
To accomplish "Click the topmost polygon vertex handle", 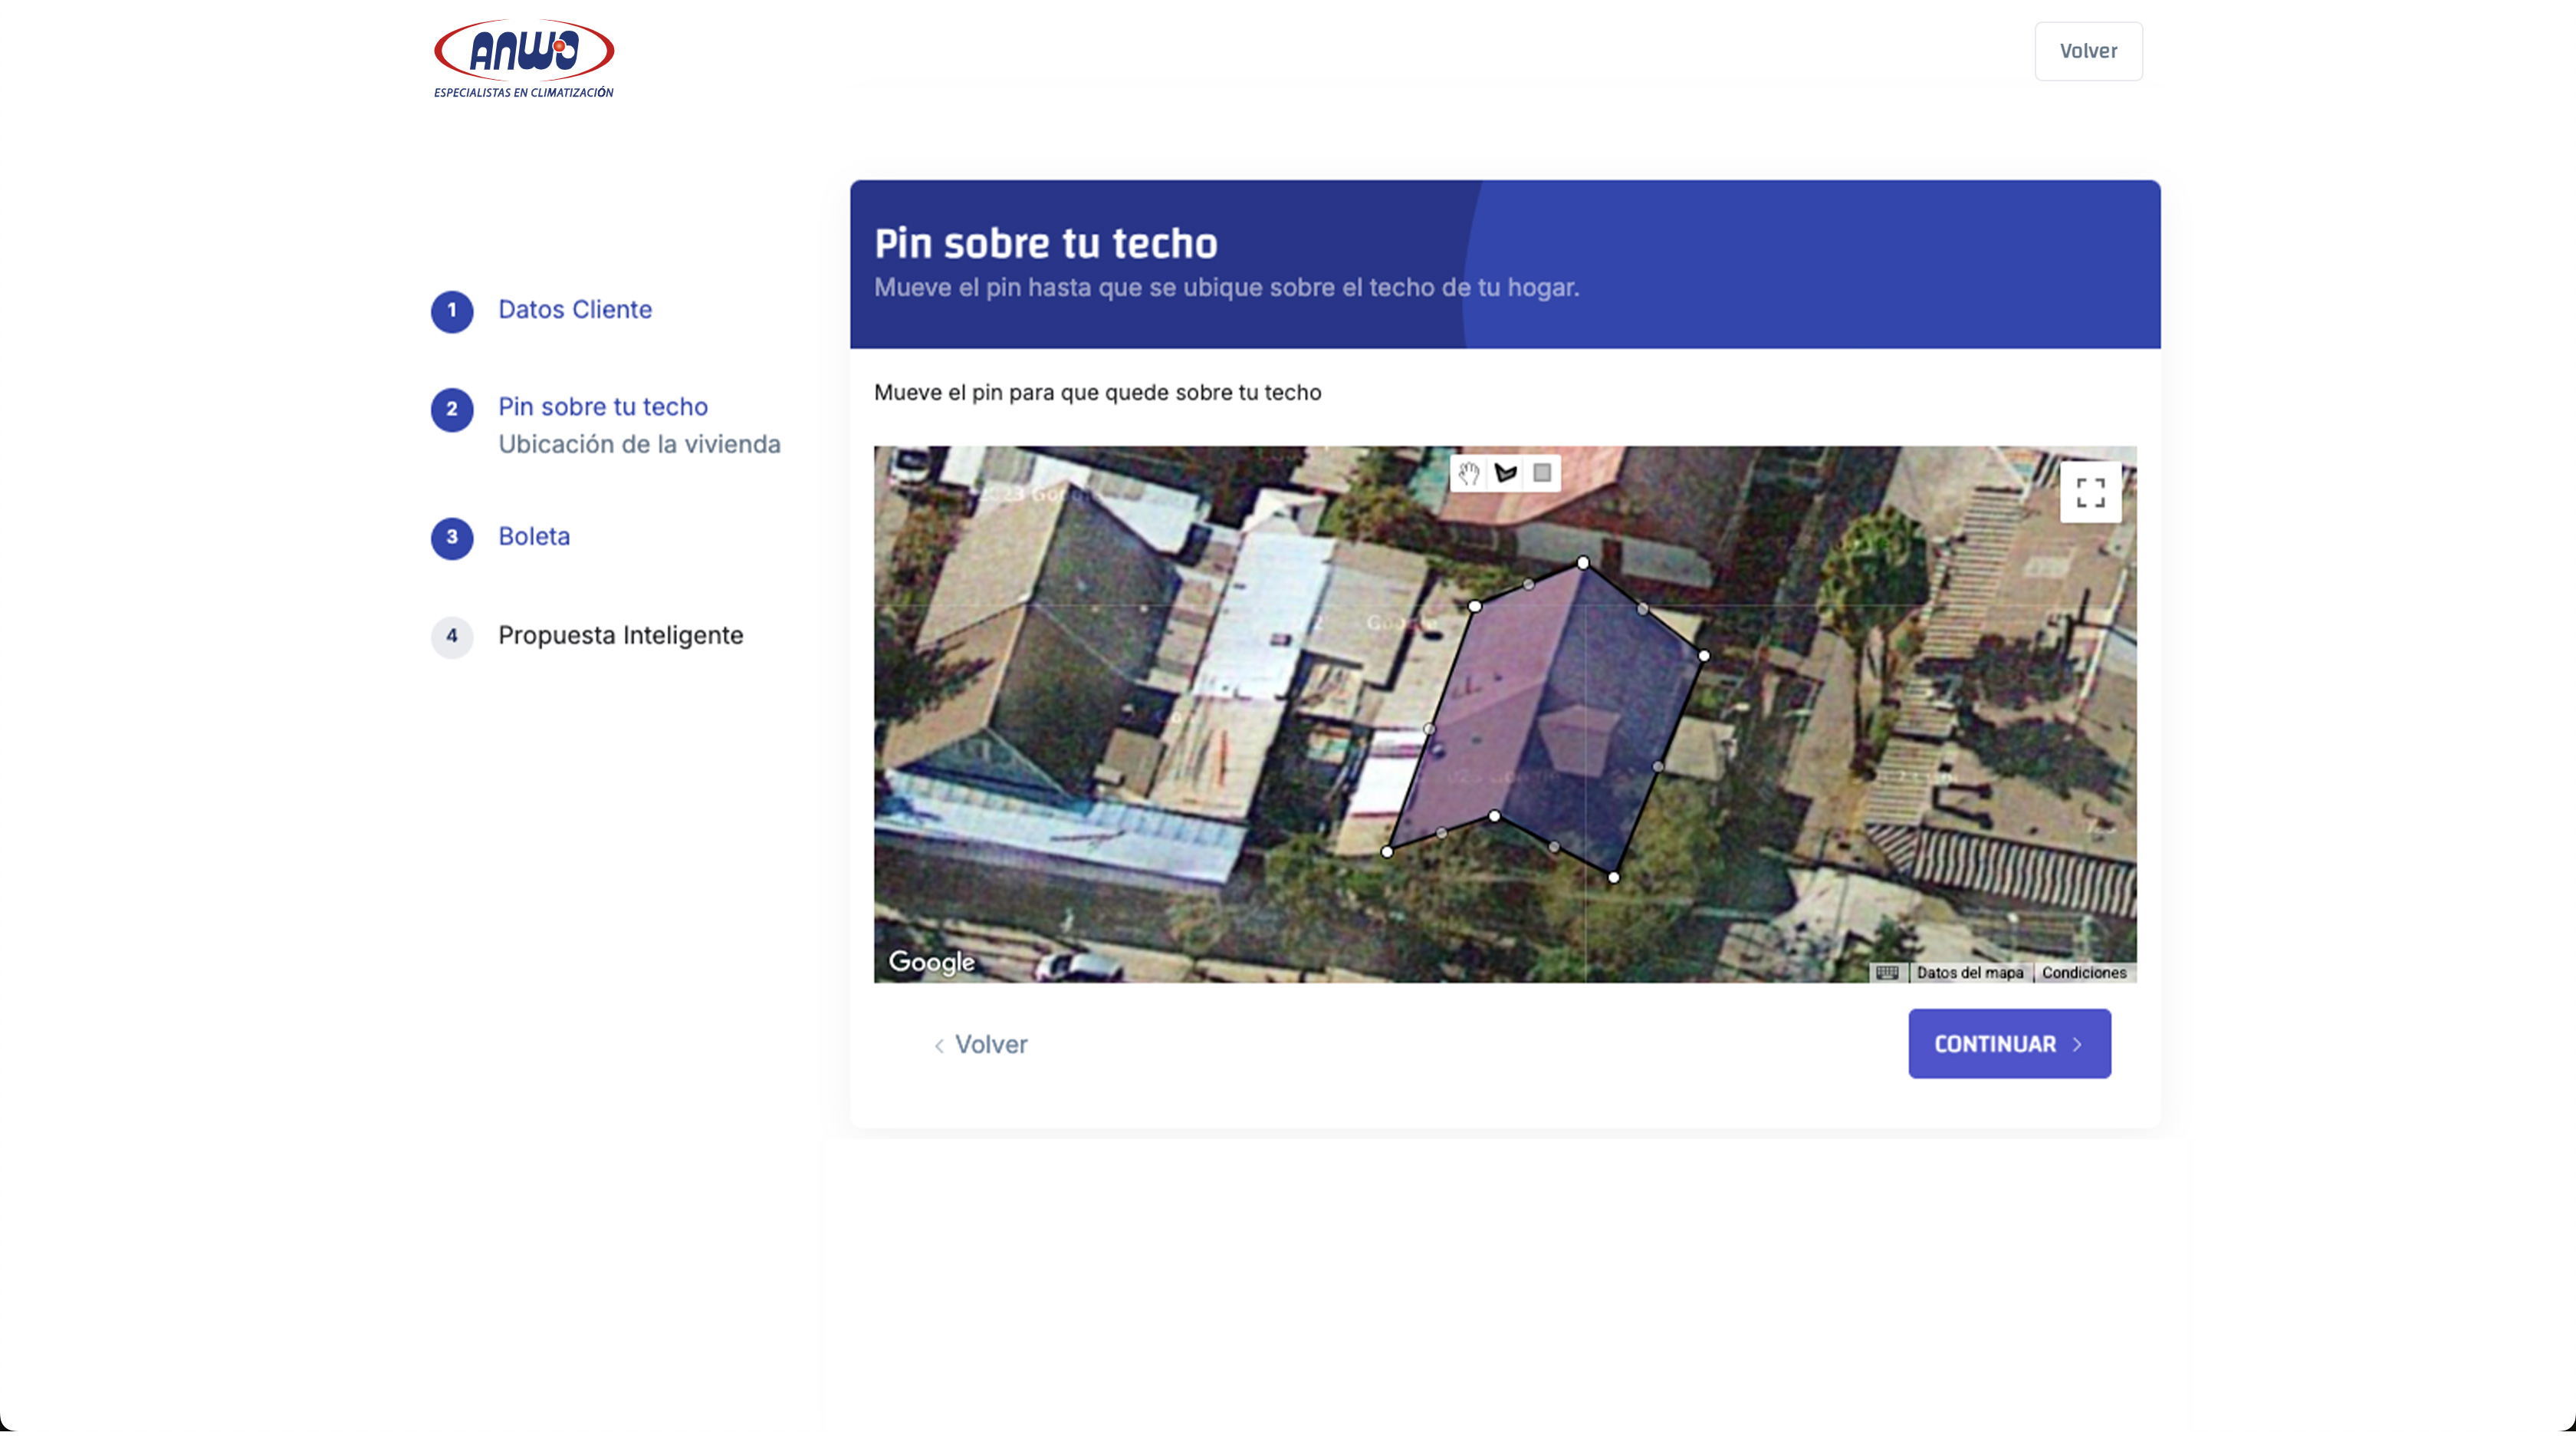I will (1583, 563).
